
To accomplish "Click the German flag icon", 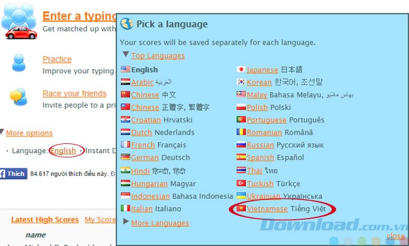I will [x=125, y=157].
